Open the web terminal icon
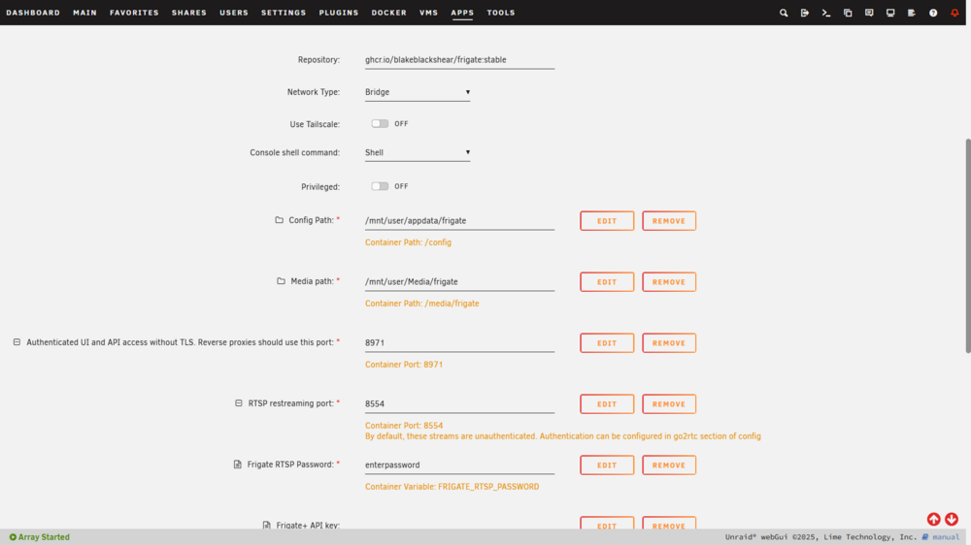 click(x=826, y=13)
